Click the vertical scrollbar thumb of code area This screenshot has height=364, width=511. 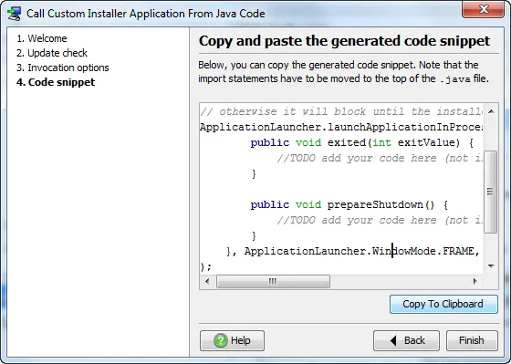(x=491, y=192)
